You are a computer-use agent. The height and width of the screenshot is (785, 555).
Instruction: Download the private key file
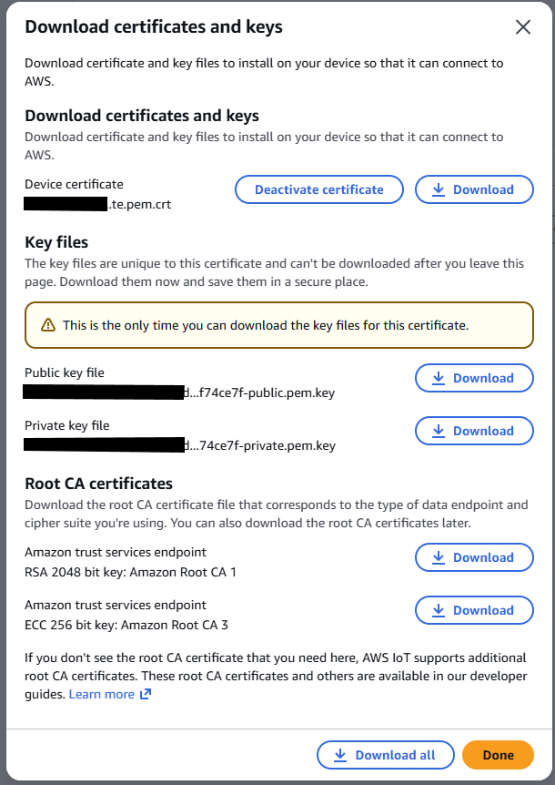coord(474,431)
